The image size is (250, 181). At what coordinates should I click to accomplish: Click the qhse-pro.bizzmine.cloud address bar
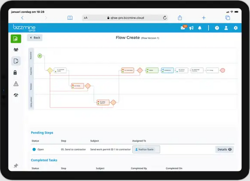pos(125,18)
